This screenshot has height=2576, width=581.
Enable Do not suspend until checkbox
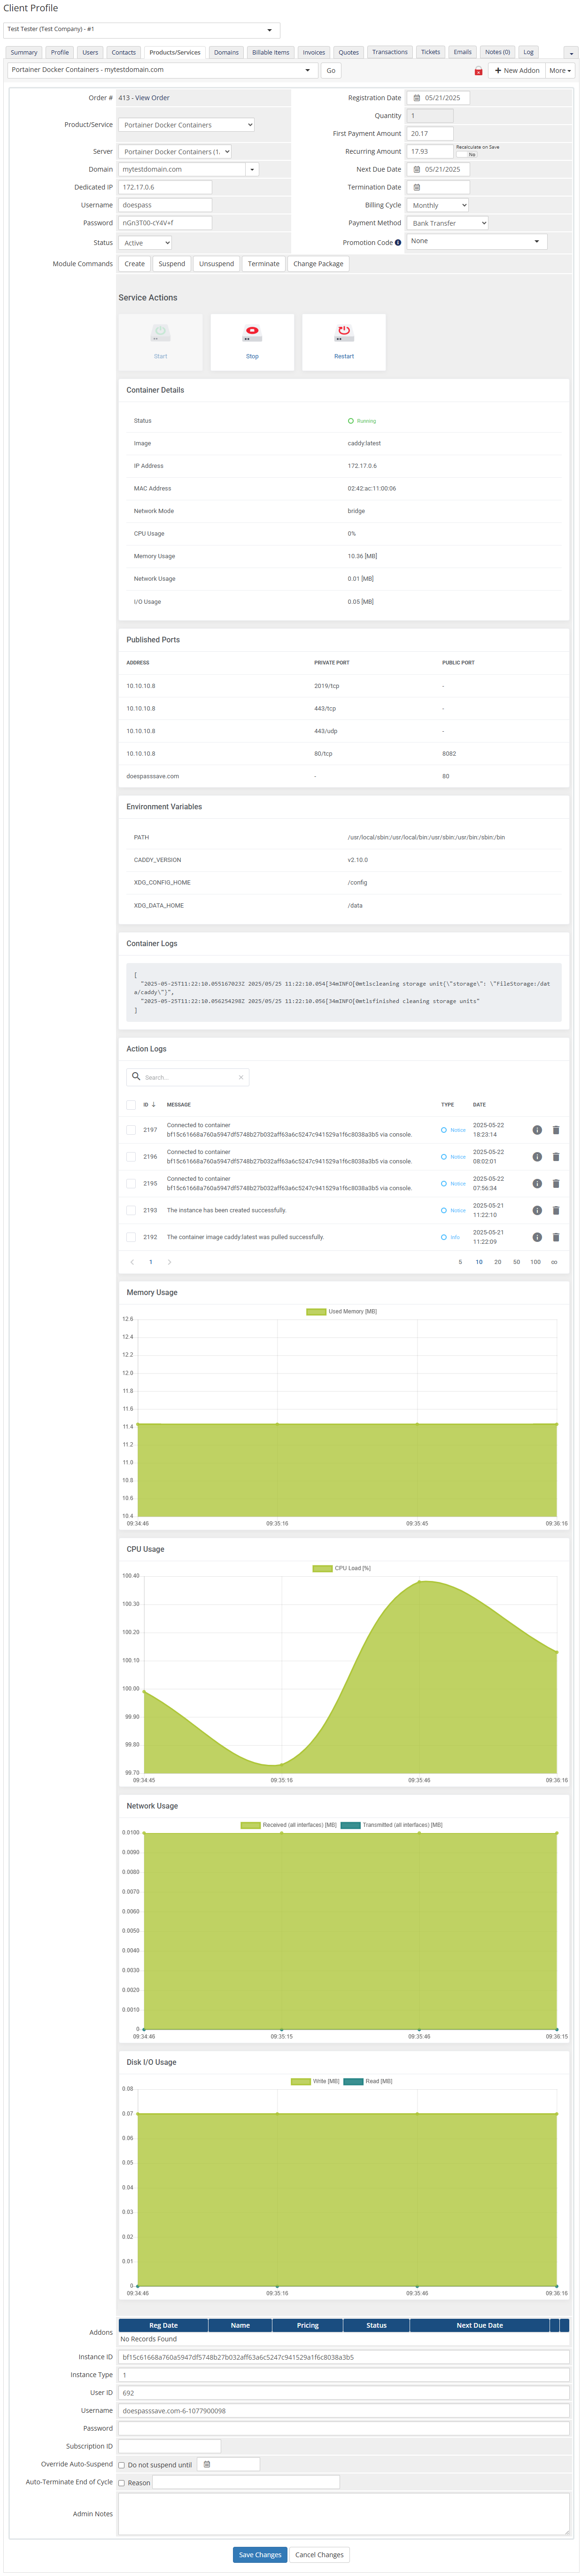[x=122, y=2465]
